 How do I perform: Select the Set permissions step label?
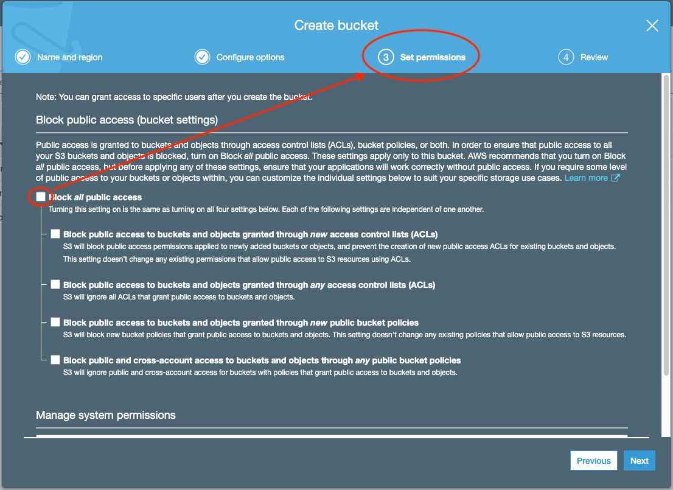pyautogui.click(x=433, y=57)
